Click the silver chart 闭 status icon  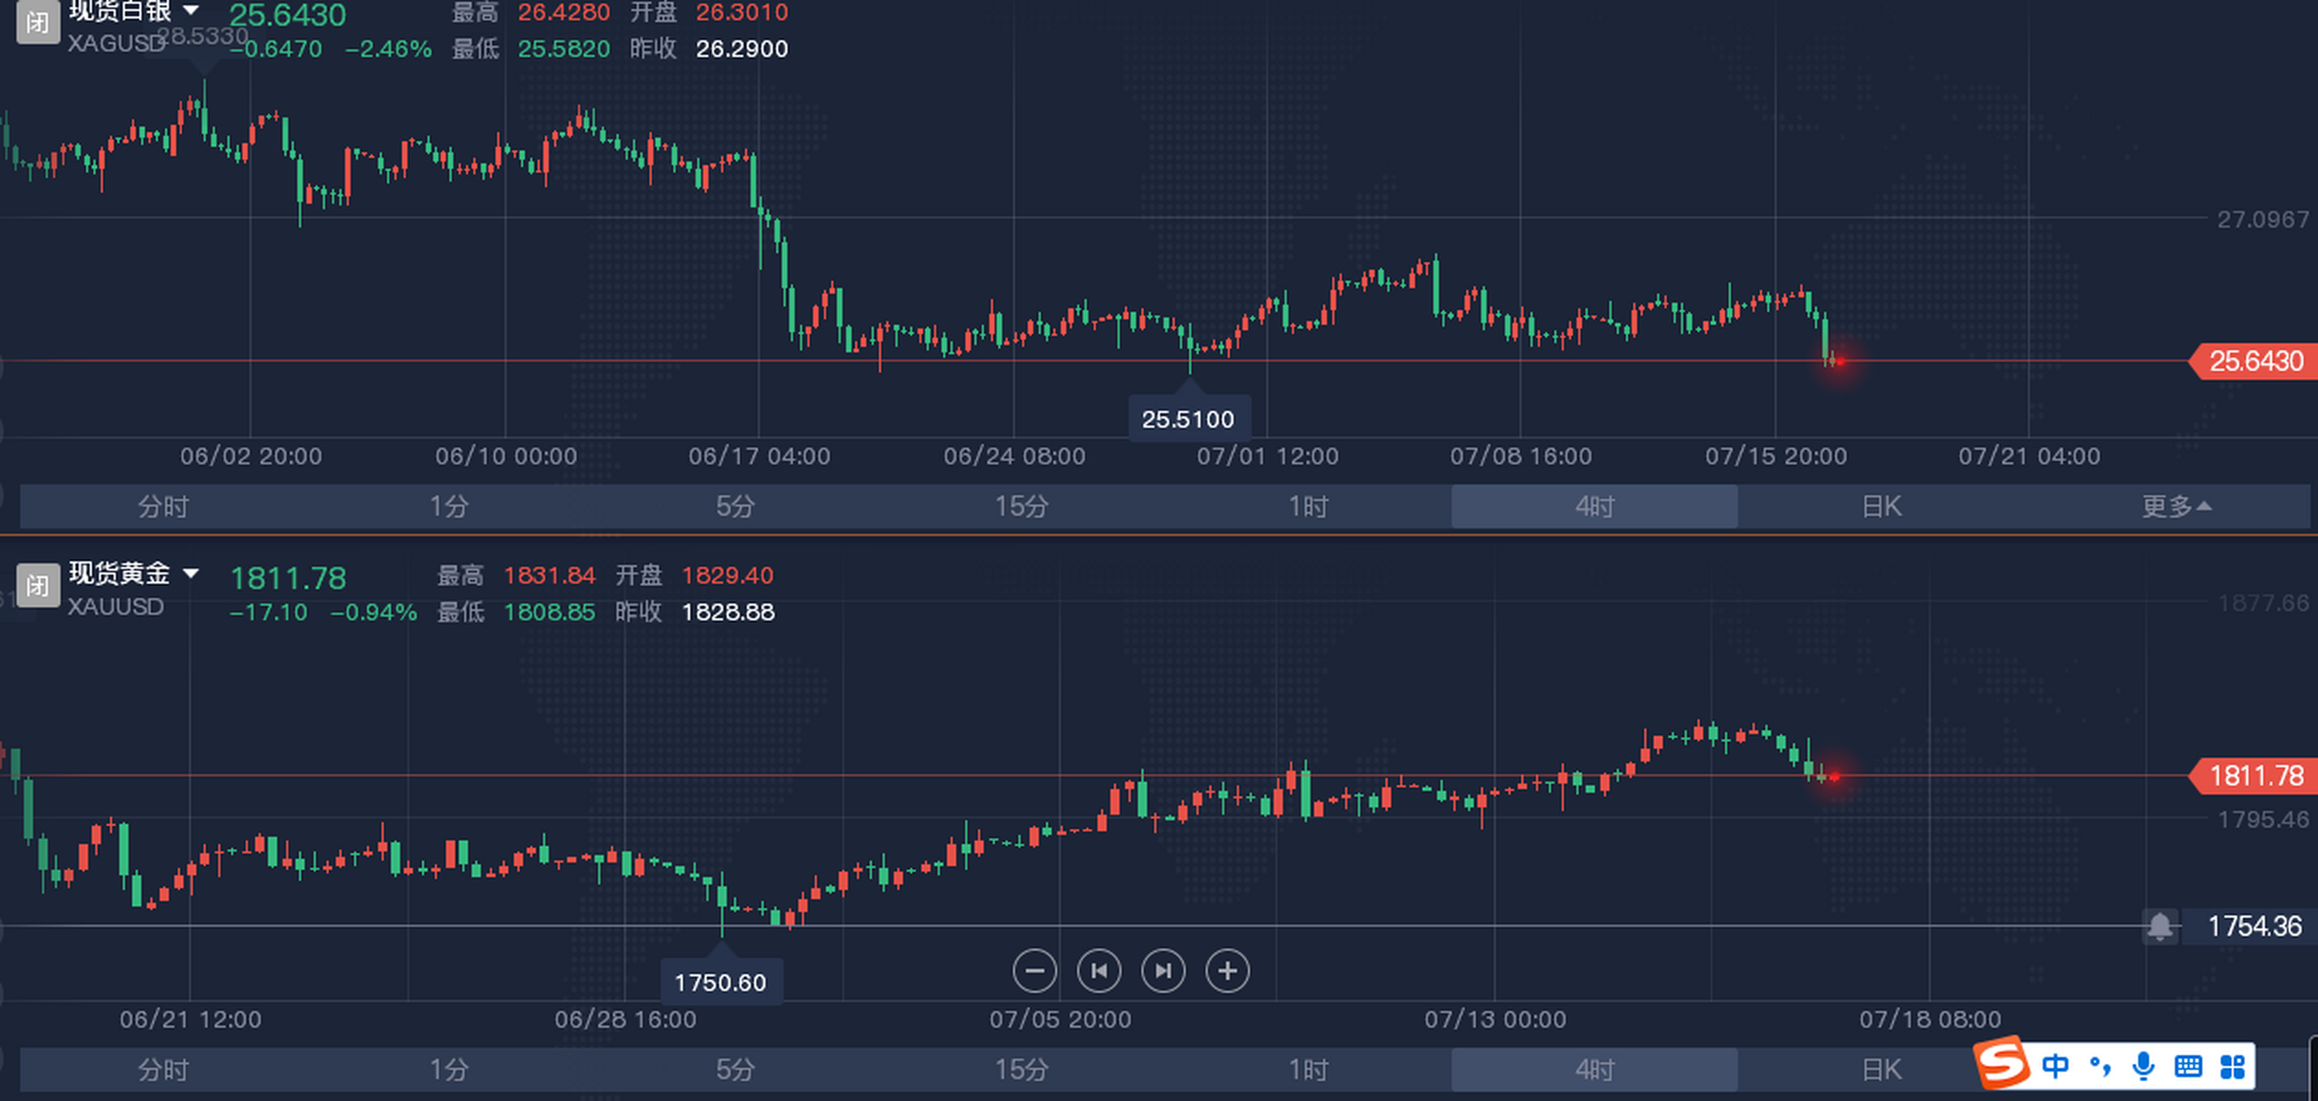[38, 22]
